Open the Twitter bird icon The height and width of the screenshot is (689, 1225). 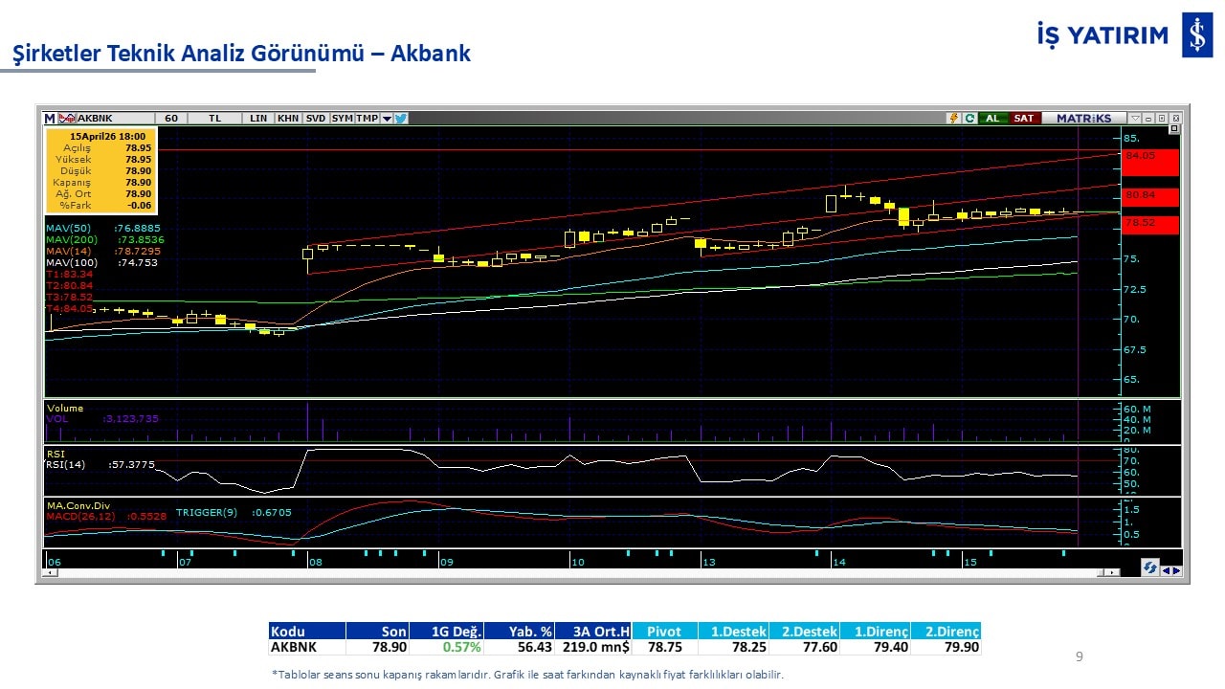point(401,119)
